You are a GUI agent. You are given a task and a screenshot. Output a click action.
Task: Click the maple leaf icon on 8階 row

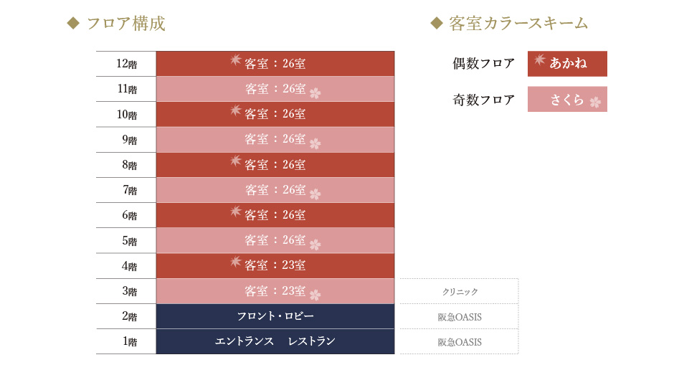pos(235,161)
